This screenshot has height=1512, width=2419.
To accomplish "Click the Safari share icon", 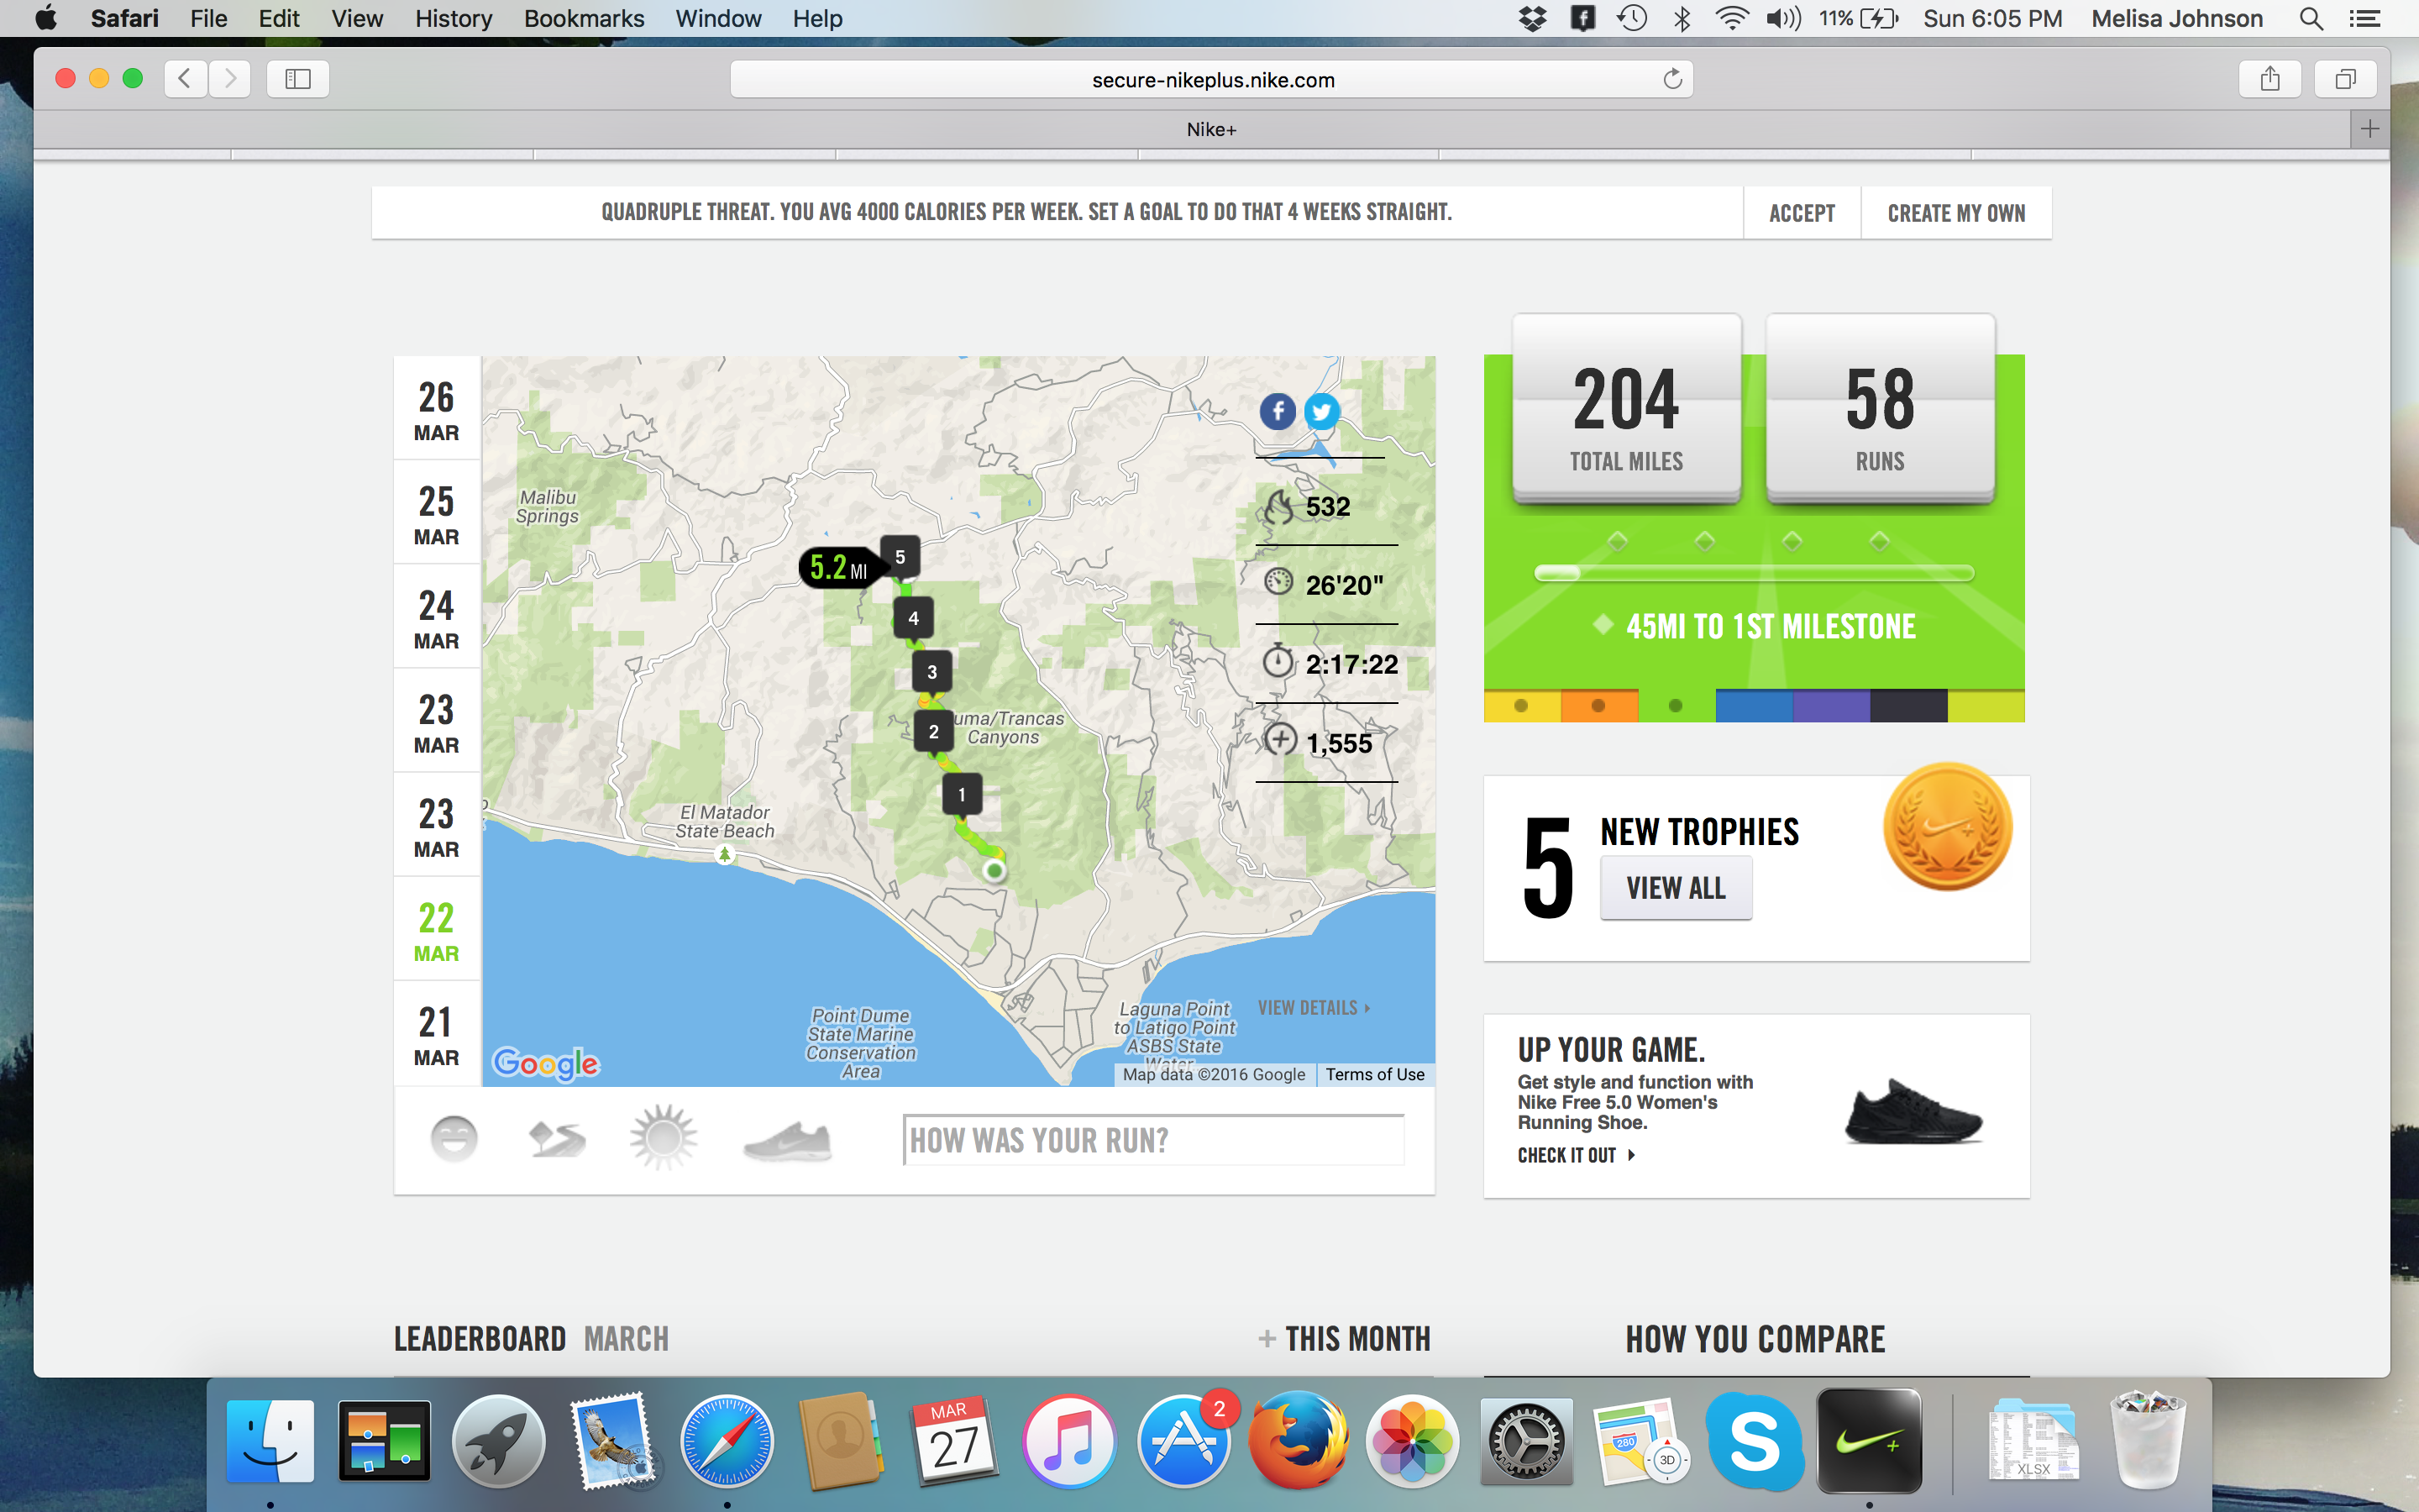I will (2270, 79).
